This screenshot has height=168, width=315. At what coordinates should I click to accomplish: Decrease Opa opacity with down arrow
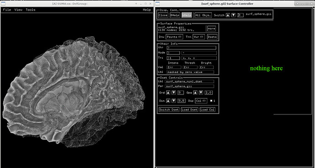point(201,93)
